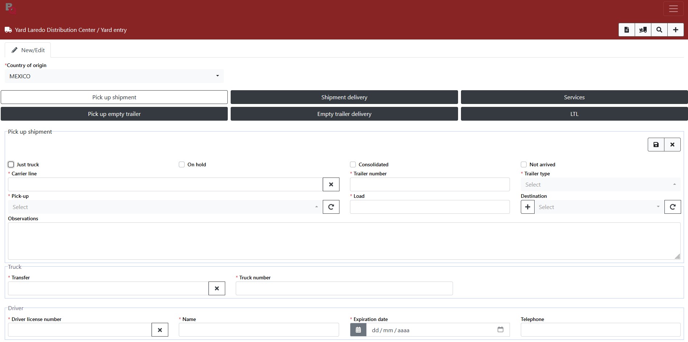Image resolution: width=688 pixels, height=342 pixels.
Task: Refresh the Pick-up list
Action: tap(331, 207)
